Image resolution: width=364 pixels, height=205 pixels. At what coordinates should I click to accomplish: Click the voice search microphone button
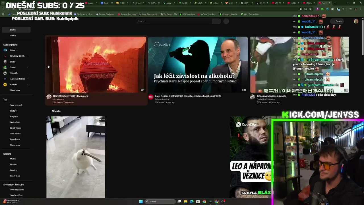tap(226, 21)
